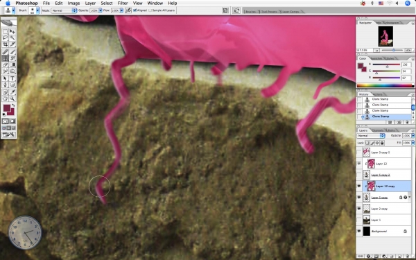
Task: Hide the Background layer eye icon
Action: 359,231
